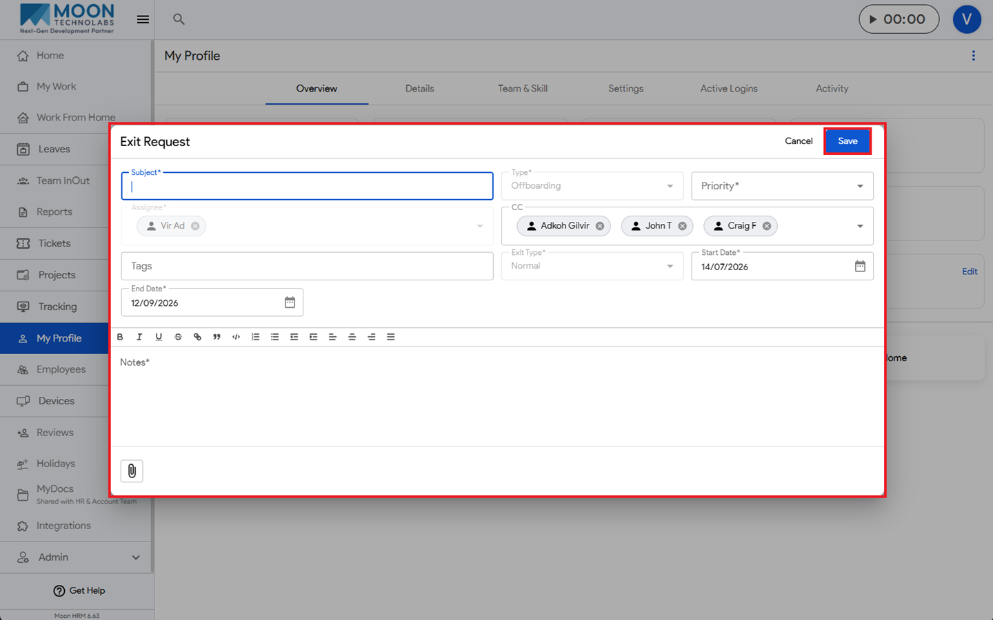Open Get Help in the sidebar
This screenshot has height=620, width=993.
click(x=79, y=590)
